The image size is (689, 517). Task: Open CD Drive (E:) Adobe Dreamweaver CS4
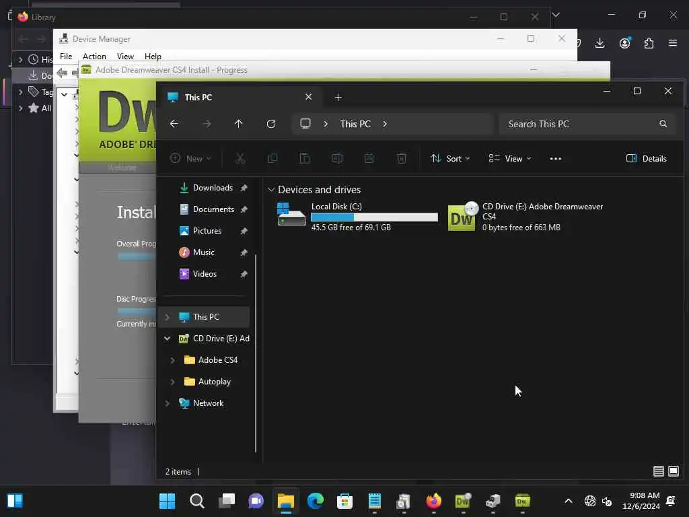[x=528, y=216]
